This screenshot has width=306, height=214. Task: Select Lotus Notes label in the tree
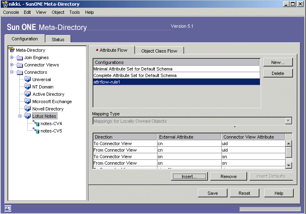[44, 116]
